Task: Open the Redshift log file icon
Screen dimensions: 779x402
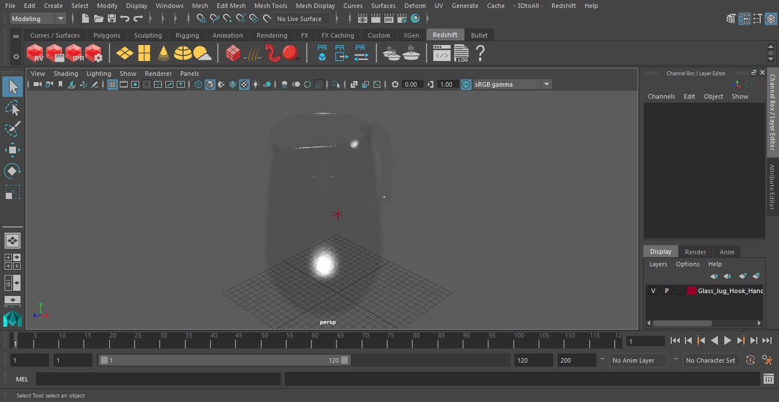Action: coord(461,54)
